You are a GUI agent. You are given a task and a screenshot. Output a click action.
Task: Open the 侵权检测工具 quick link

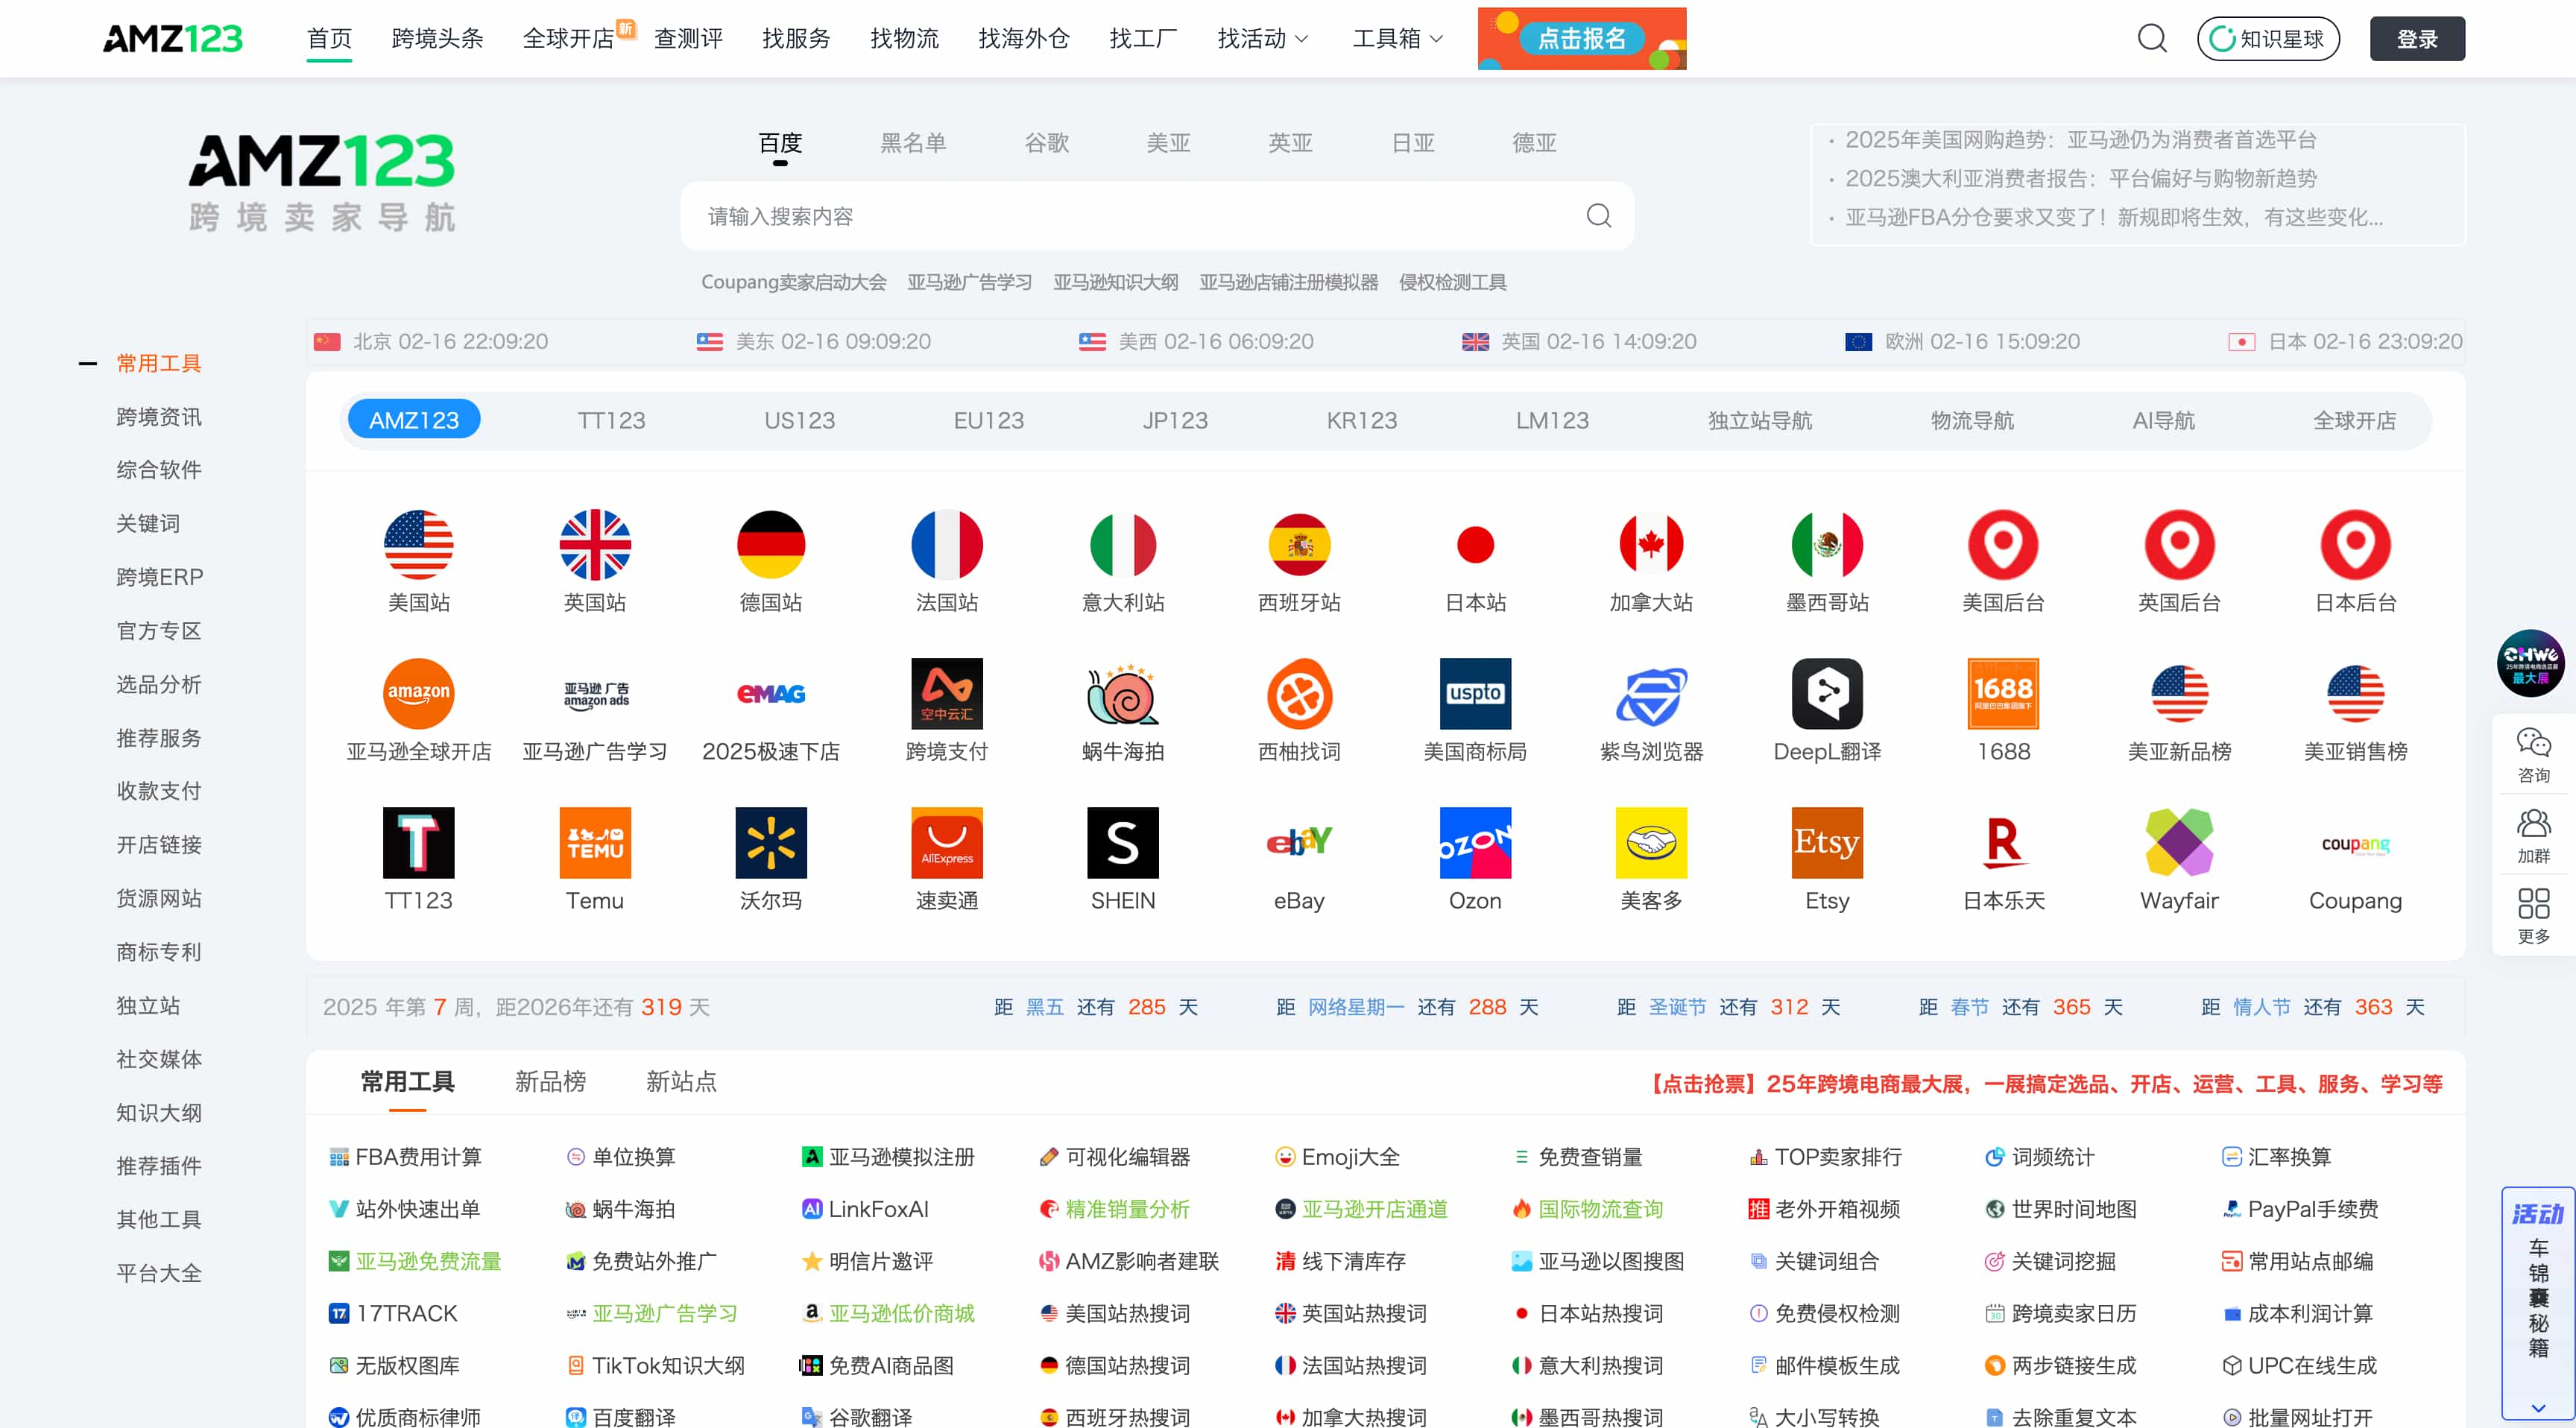click(1452, 282)
